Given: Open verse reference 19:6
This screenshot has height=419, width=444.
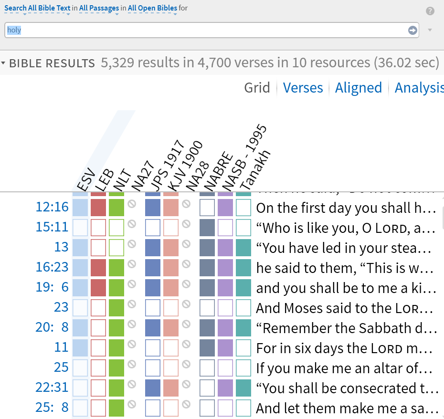Looking at the screenshot, I should pos(52,287).
